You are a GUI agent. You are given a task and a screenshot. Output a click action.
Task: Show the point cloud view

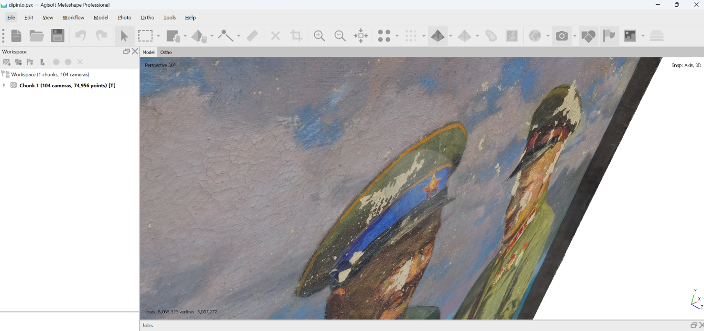pyautogui.click(x=385, y=36)
